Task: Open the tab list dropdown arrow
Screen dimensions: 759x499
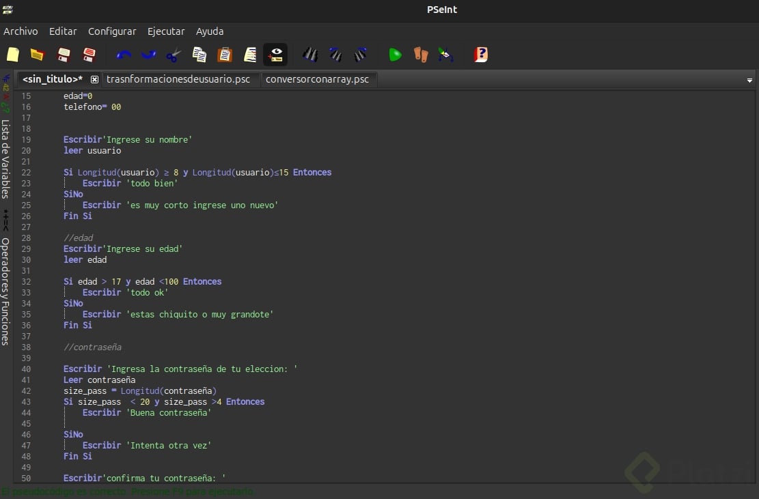Action: tap(749, 80)
